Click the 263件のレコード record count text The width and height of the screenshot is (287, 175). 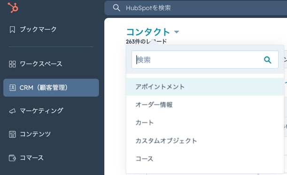pyautogui.click(x=146, y=41)
